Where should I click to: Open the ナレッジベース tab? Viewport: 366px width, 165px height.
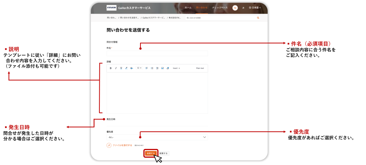click(x=220, y=8)
